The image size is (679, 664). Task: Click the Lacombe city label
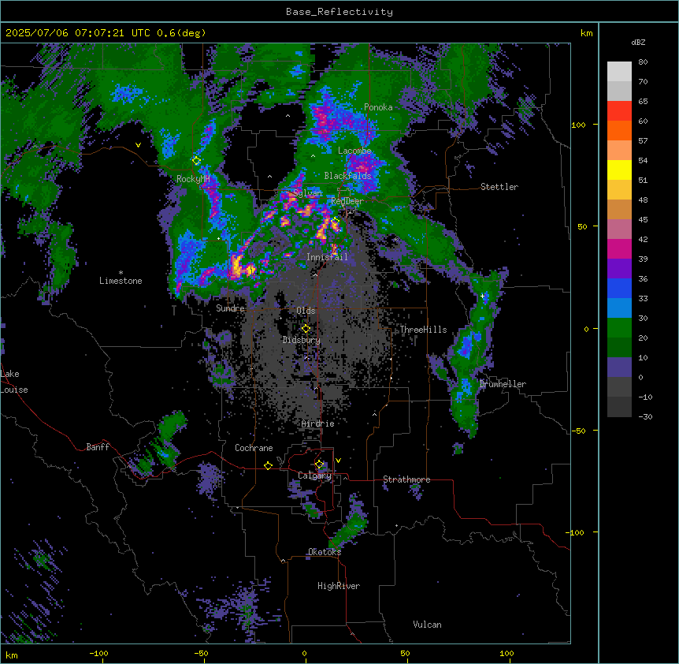(354, 151)
